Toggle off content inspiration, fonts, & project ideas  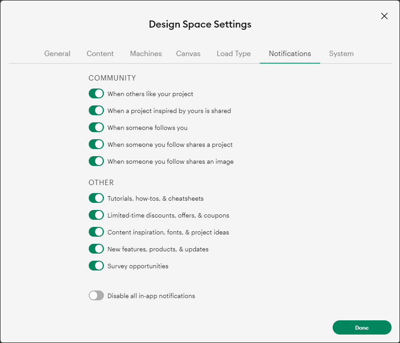(96, 232)
